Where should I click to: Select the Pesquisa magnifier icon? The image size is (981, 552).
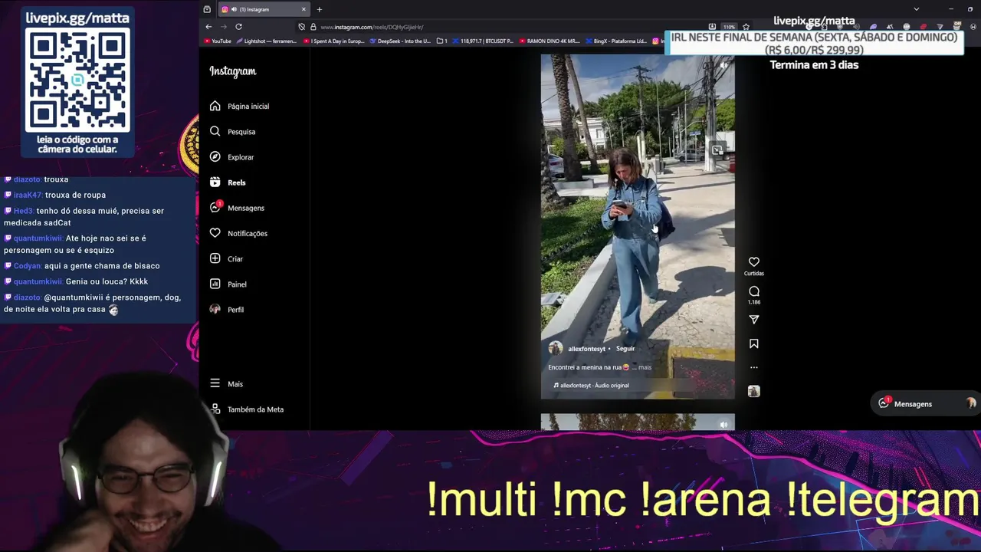click(x=215, y=131)
